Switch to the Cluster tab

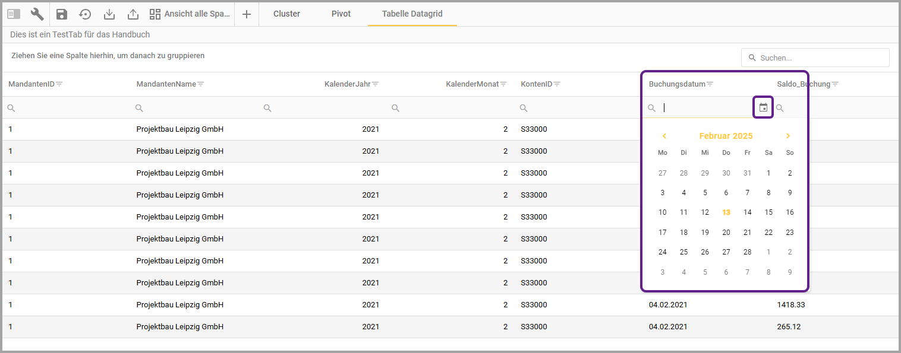click(x=286, y=14)
